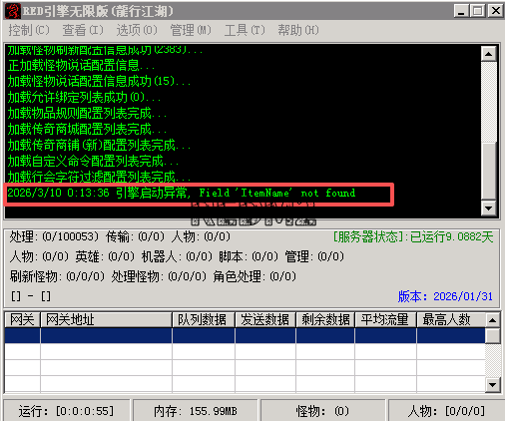Viewport: 505px width, 421px height.
Task: Select the 网关地址 column header
Action: tap(106, 320)
